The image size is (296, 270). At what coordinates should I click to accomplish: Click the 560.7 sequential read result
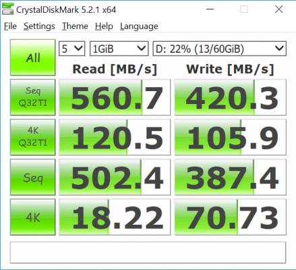click(115, 97)
